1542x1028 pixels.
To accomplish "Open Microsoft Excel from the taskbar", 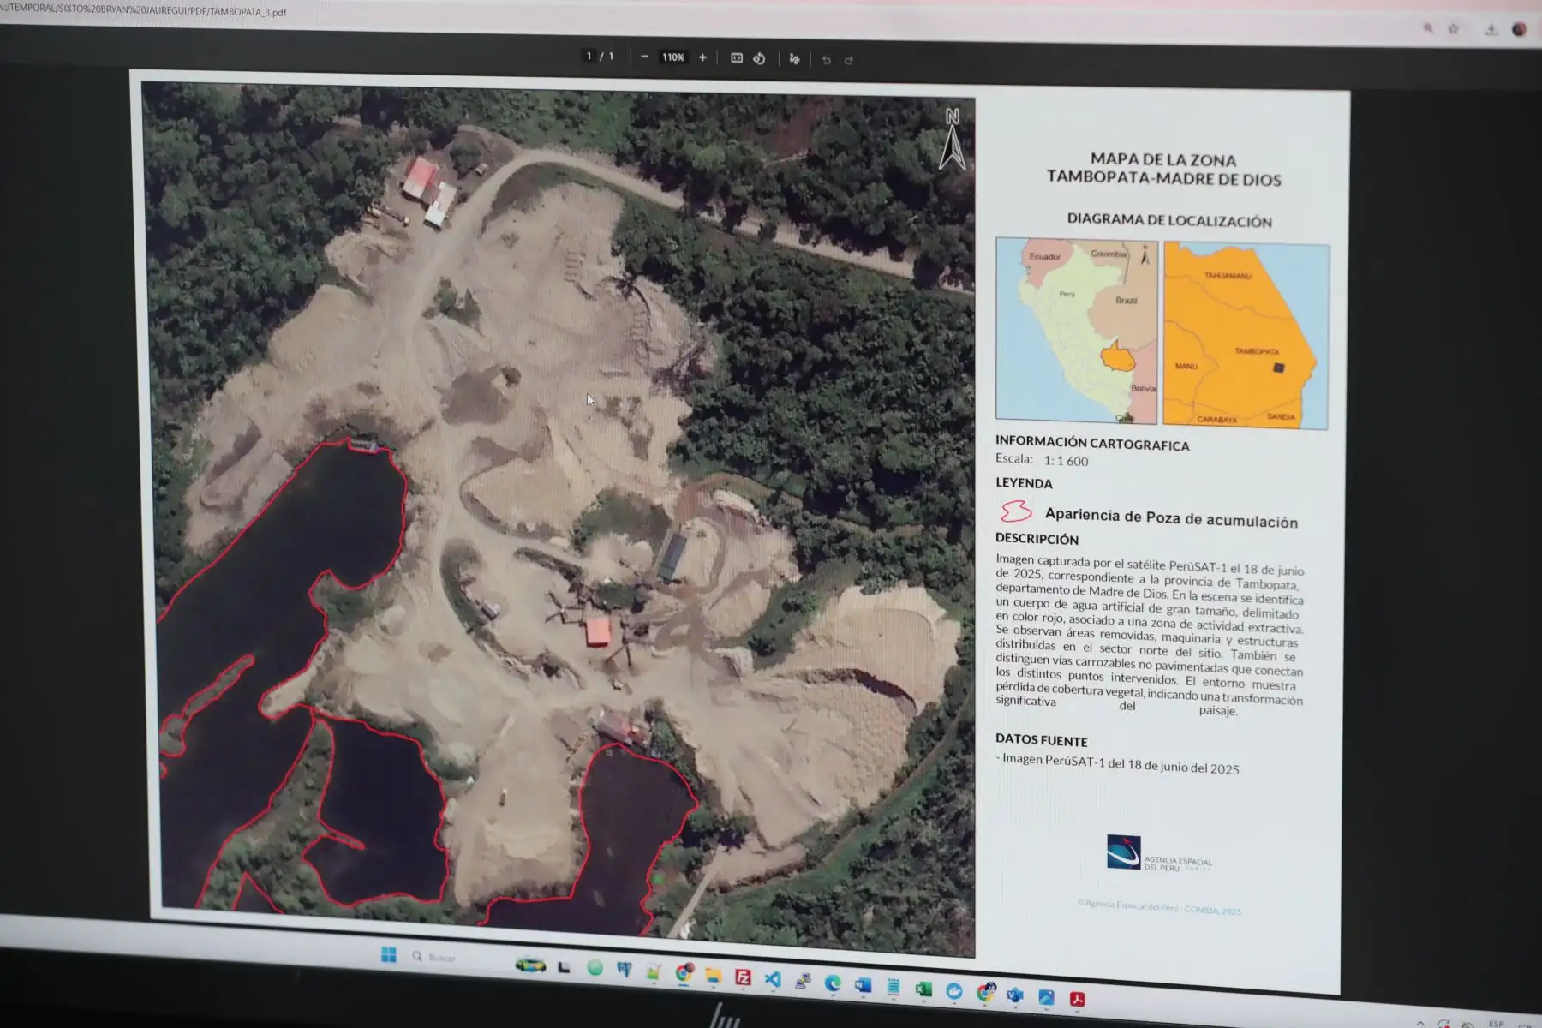I will pyautogui.click(x=923, y=989).
